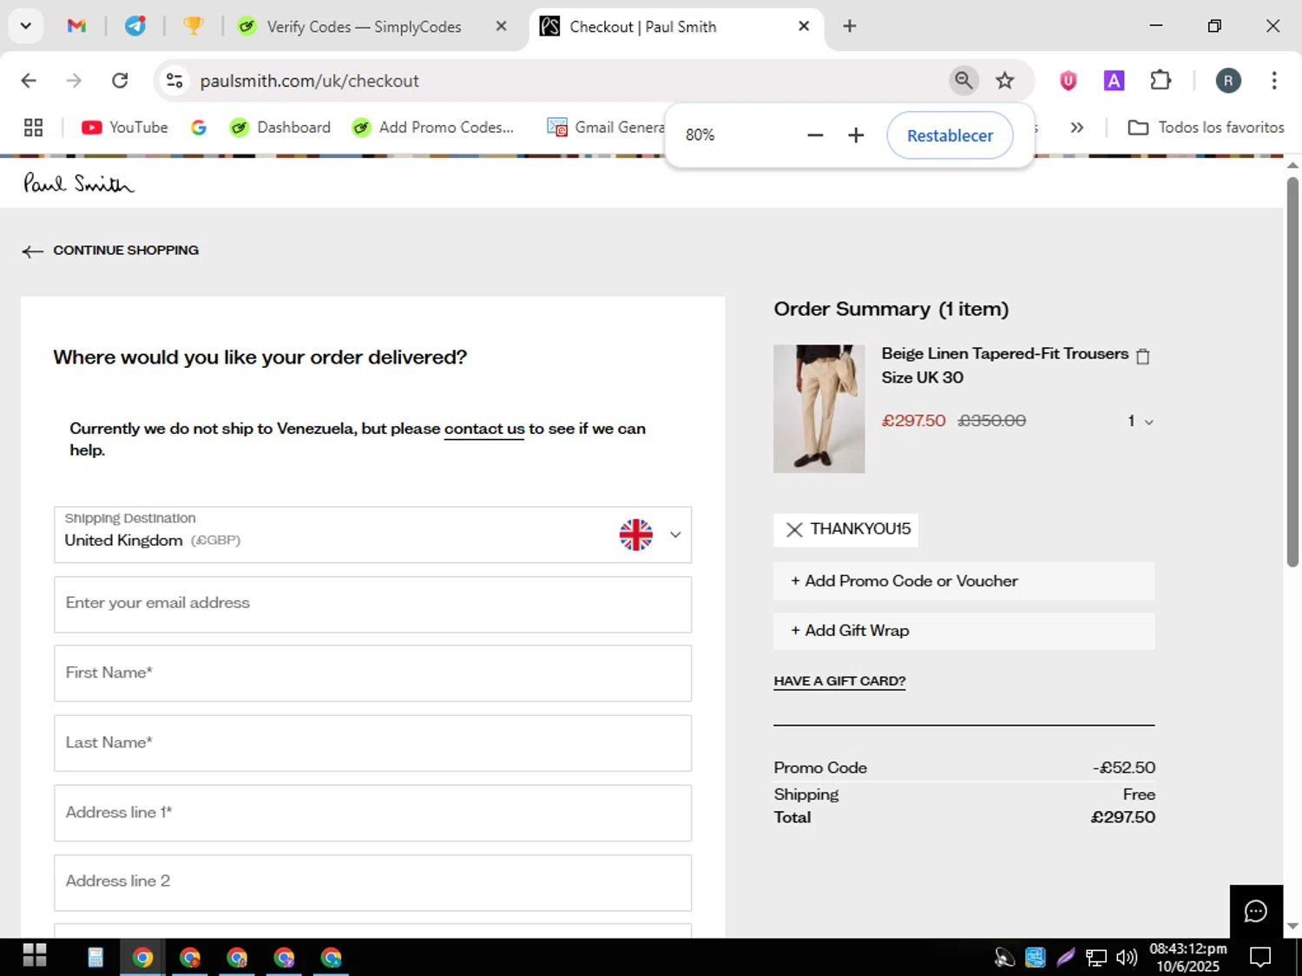Open the quantity 1 dropdown
The image size is (1302, 976).
(x=1141, y=422)
